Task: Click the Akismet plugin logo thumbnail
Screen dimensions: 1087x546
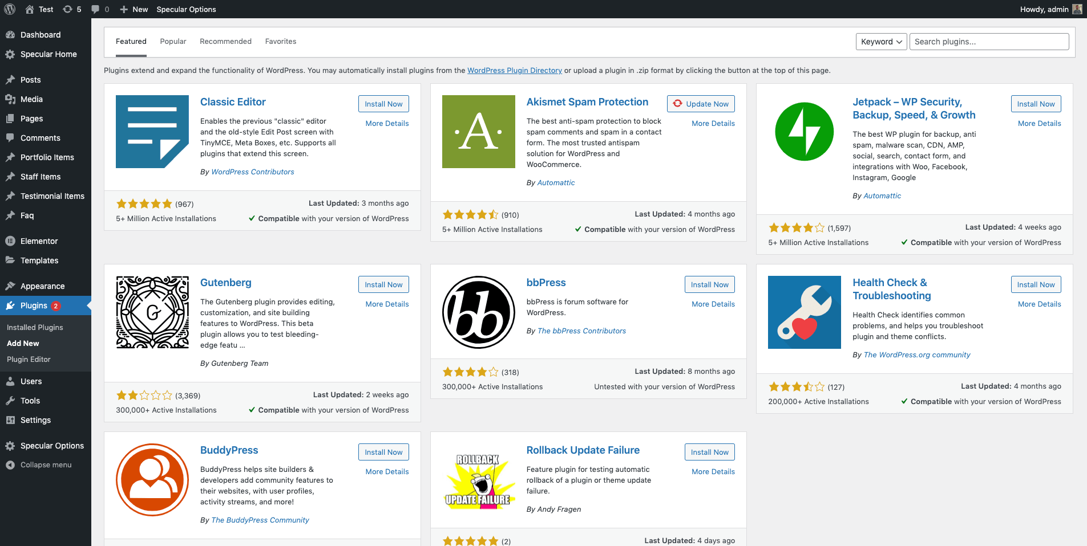Action: click(479, 132)
